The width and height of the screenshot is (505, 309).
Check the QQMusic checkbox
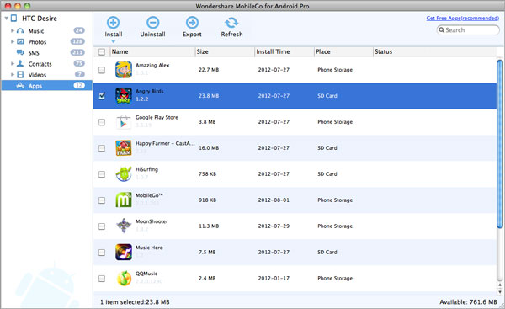(x=102, y=279)
